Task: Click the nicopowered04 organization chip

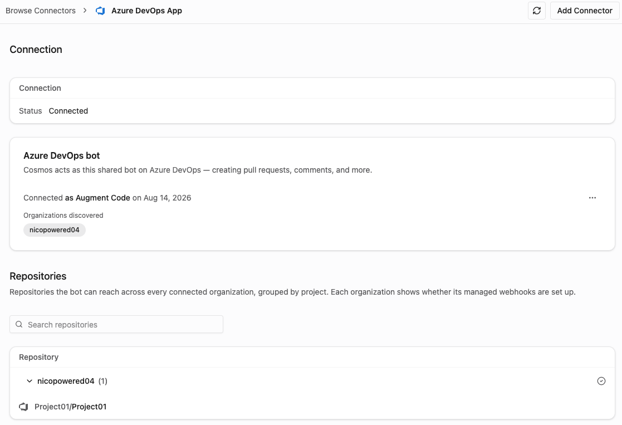Action: click(55, 229)
